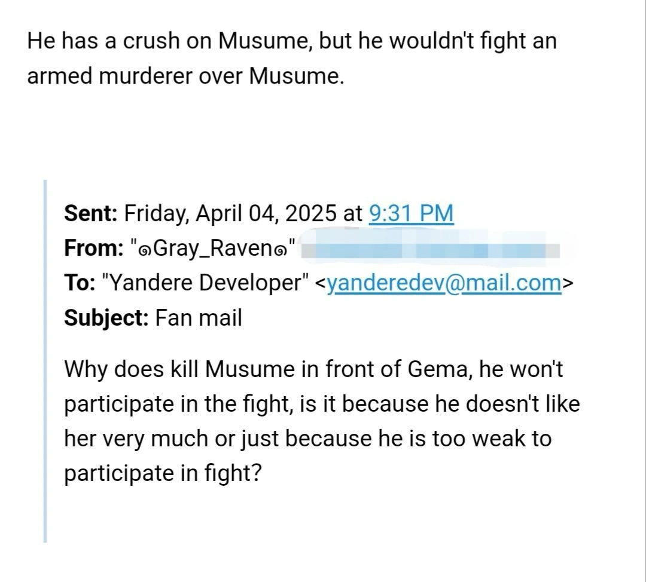Click the "Subject:" header label
646x582 pixels.
[x=106, y=317]
